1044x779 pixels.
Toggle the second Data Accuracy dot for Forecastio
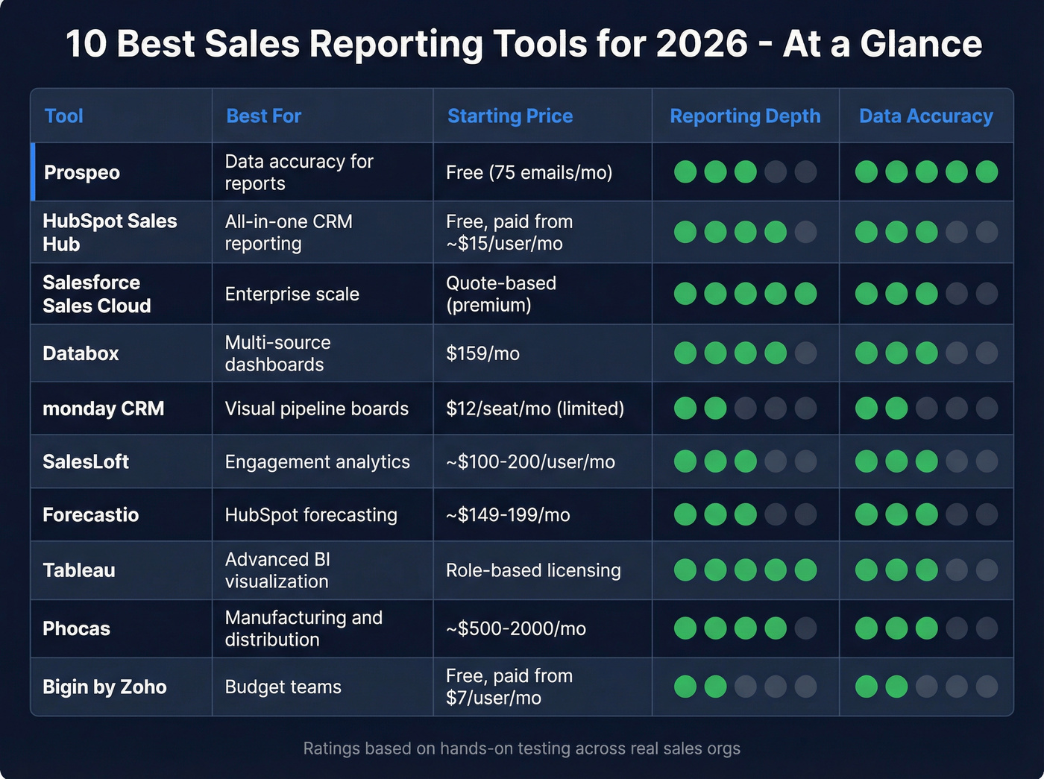pyautogui.click(x=896, y=514)
